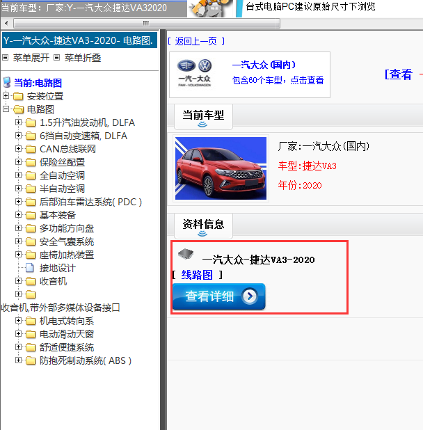Click the 后部泊车雷达系统 folder icon
This screenshot has height=430, width=423.
(31, 202)
